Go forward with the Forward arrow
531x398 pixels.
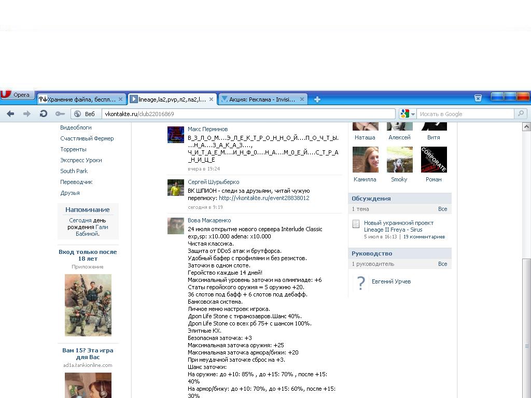(27, 114)
